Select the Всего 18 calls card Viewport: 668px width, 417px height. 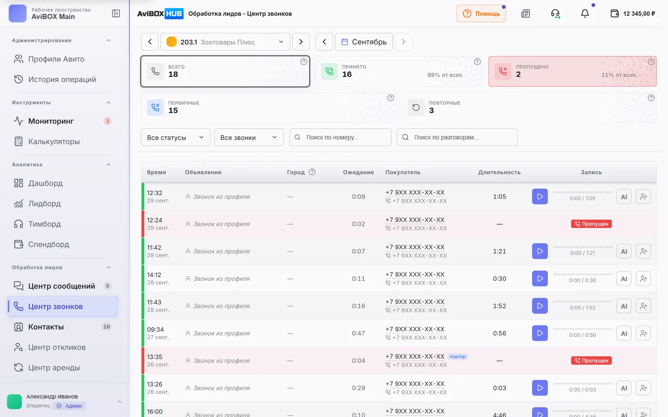225,71
